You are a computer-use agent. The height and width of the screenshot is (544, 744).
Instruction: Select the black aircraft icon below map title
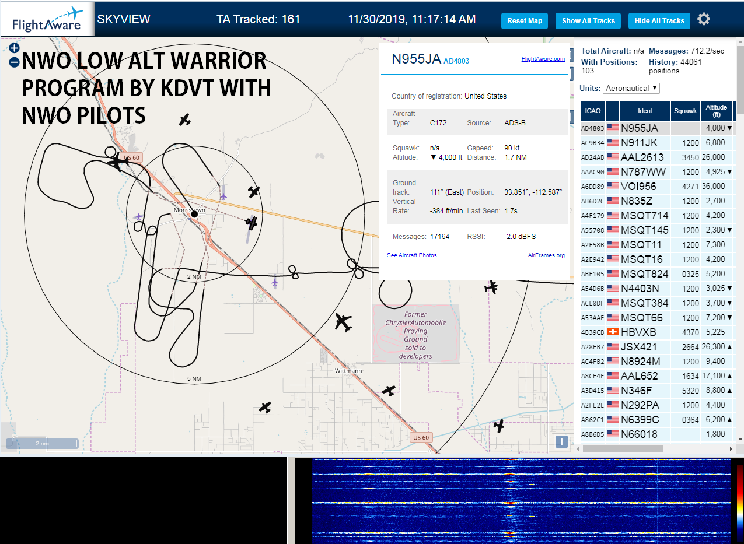coord(185,120)
